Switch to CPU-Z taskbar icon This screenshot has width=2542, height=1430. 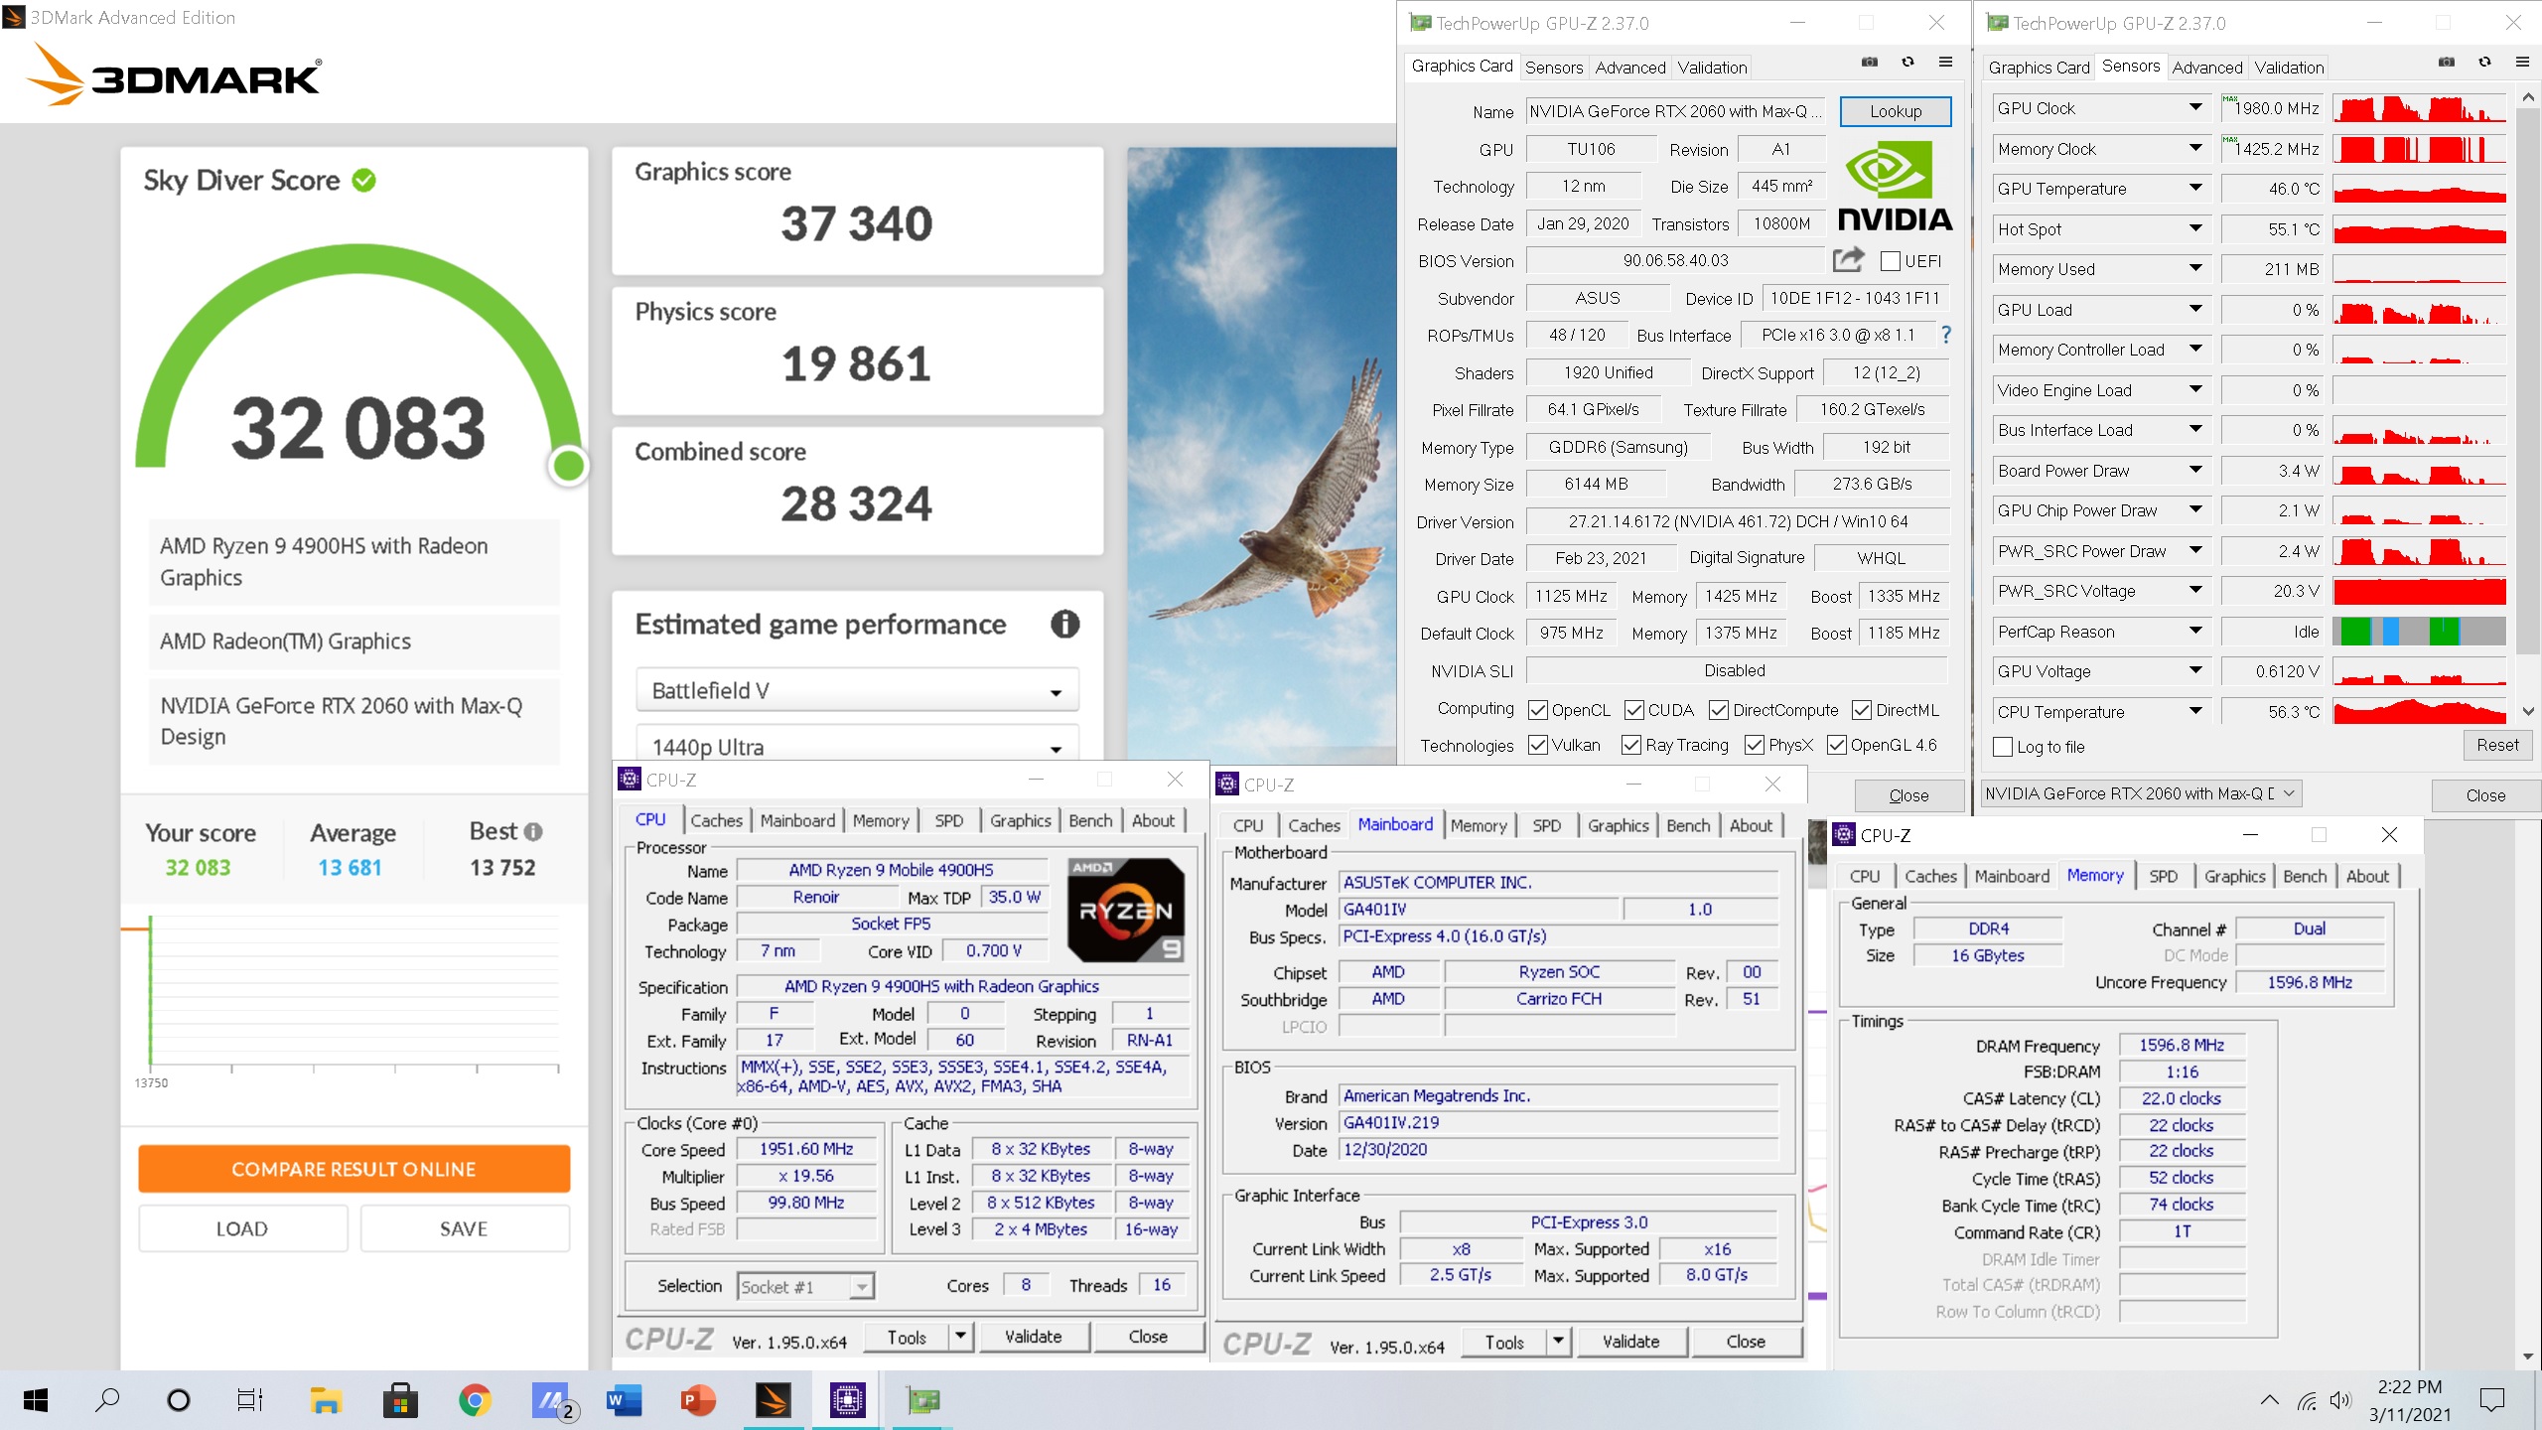point(847,1400)
